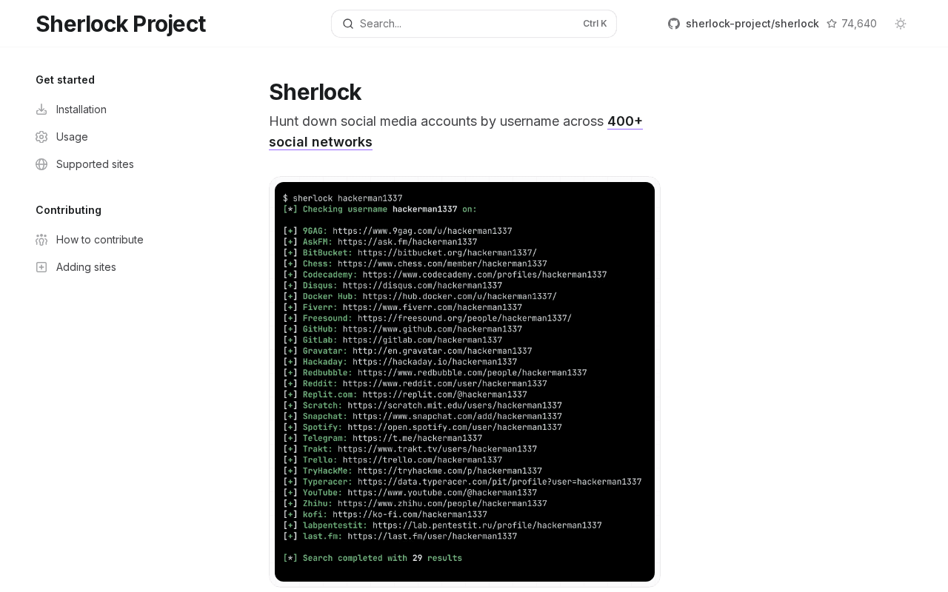The height and width of the screenshot is (592, 948).
Task: Click sherlock-project/sherlock repository label
Action: (752, 23)
